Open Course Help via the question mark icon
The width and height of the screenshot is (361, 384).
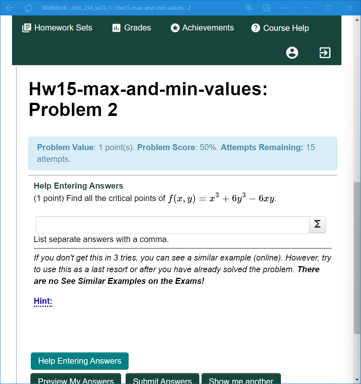(255, 27)
